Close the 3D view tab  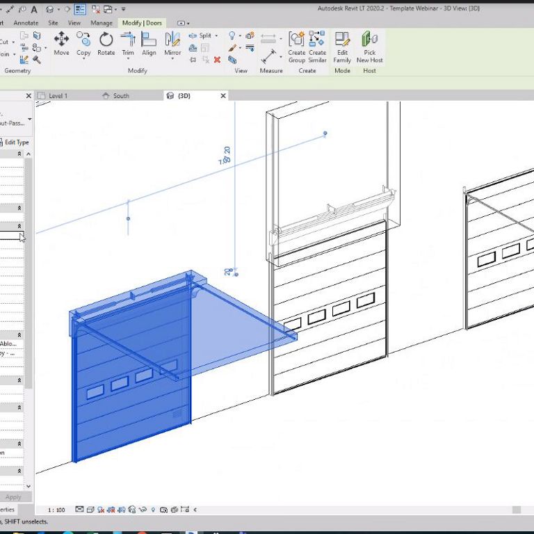tap(222, 96)
